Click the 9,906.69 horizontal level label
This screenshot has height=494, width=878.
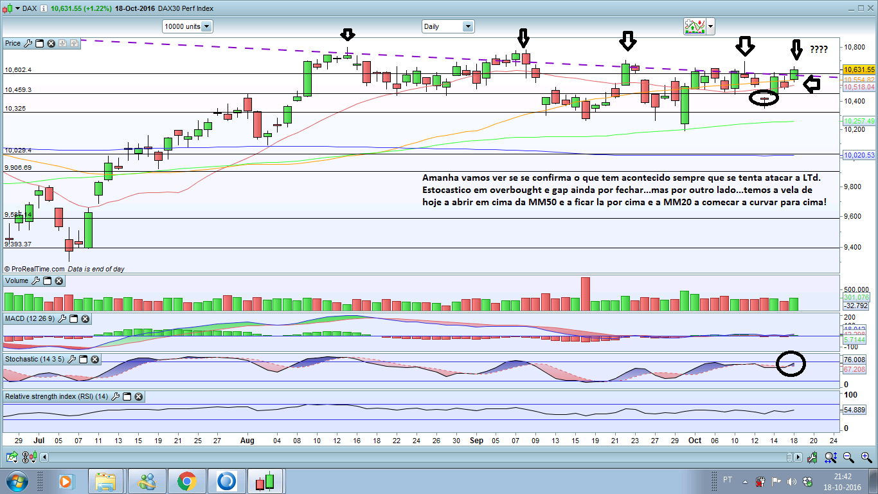[18, 167]
